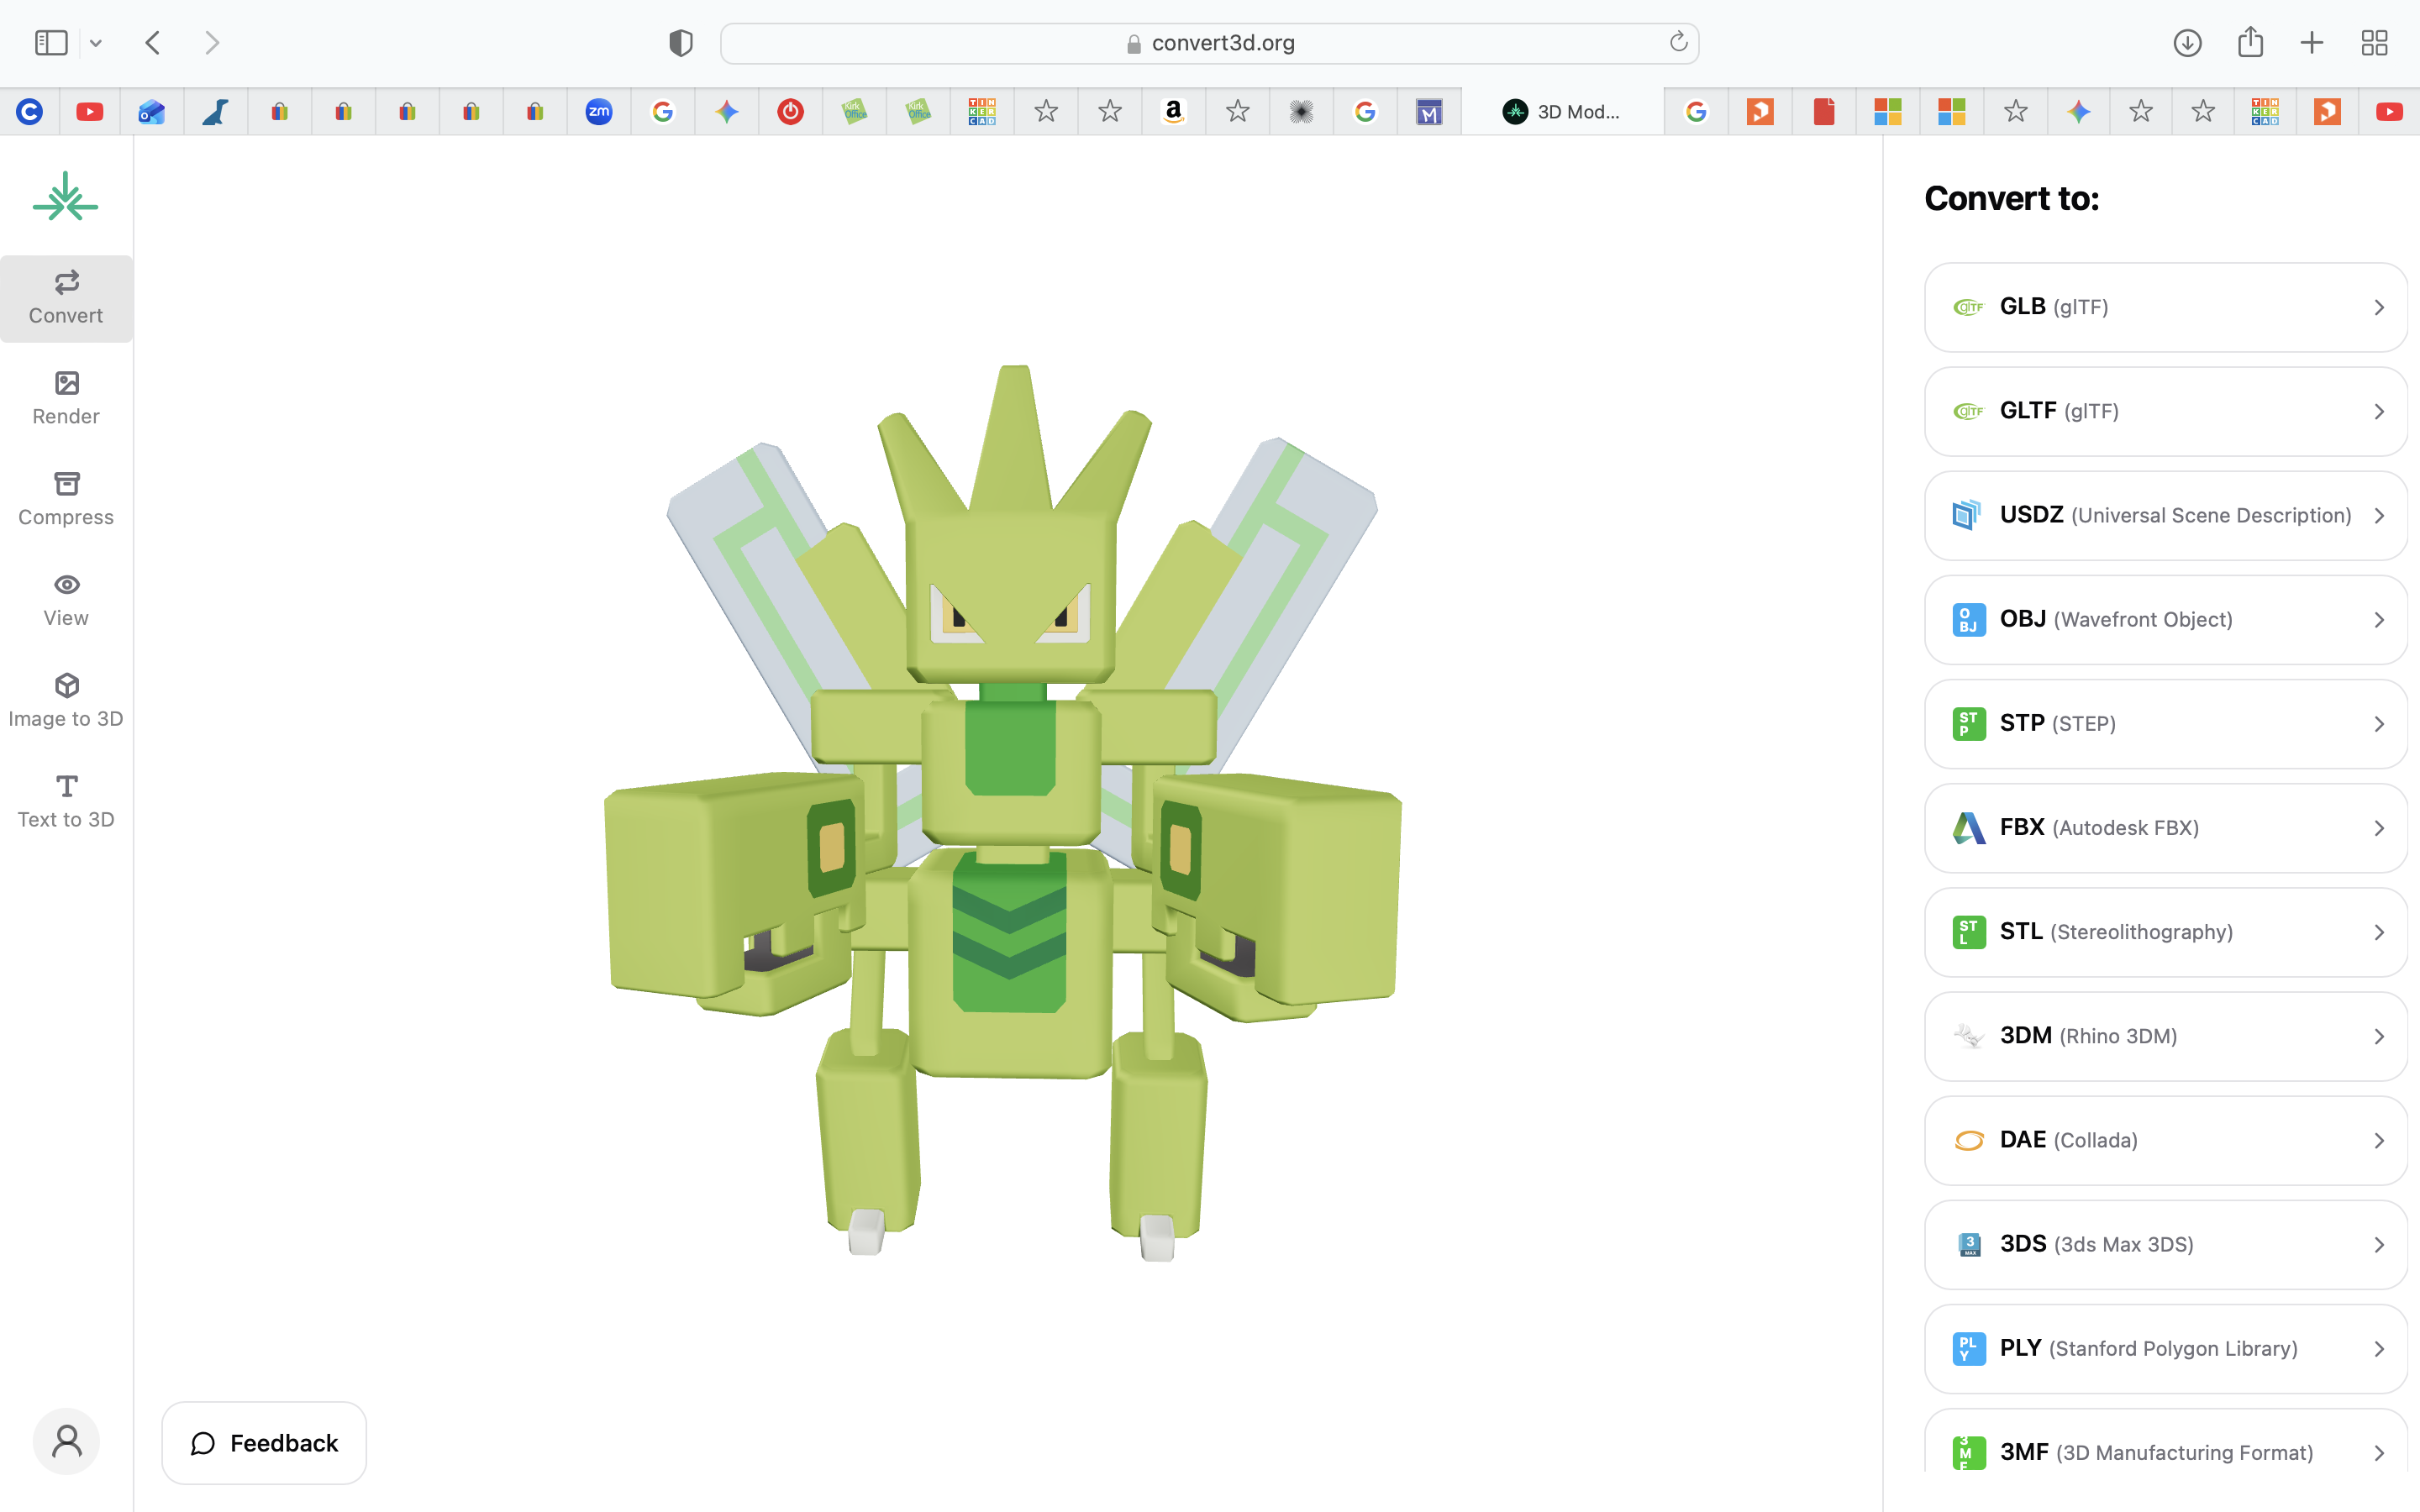Viewport: 2420px width, 1512px height.
Task: Expand the Safari sidebar dropdown arrow
Action: point(96,43)
